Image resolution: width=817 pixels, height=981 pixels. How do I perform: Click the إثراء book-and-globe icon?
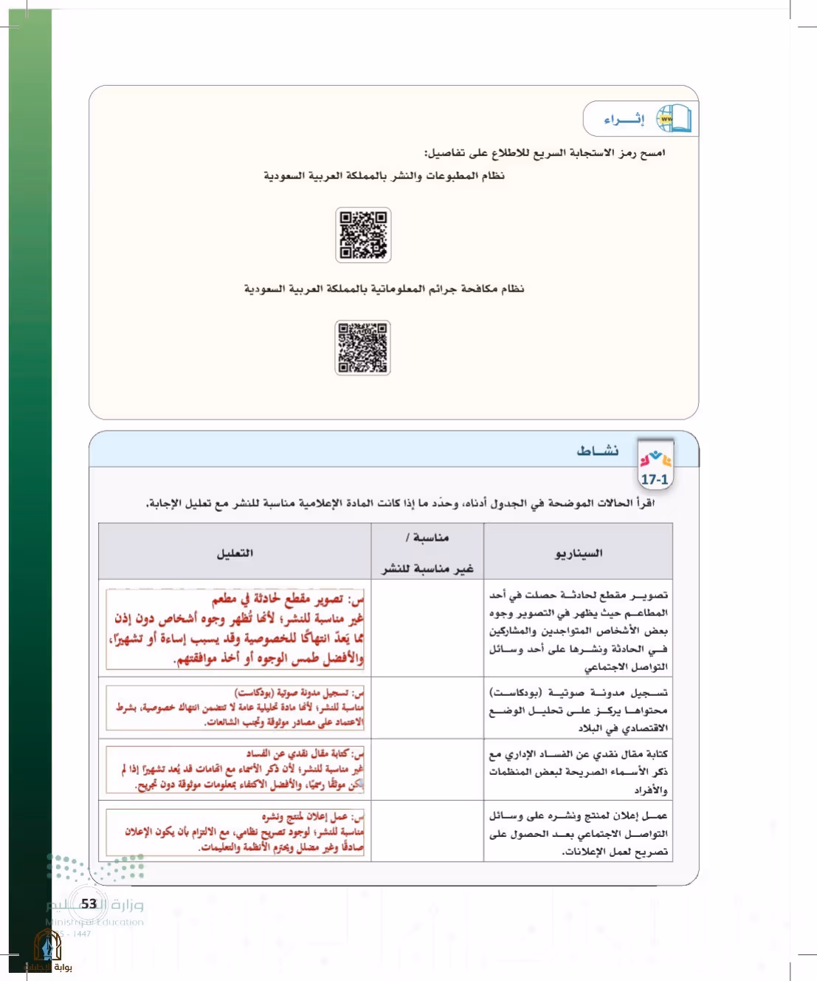point(673,118)
